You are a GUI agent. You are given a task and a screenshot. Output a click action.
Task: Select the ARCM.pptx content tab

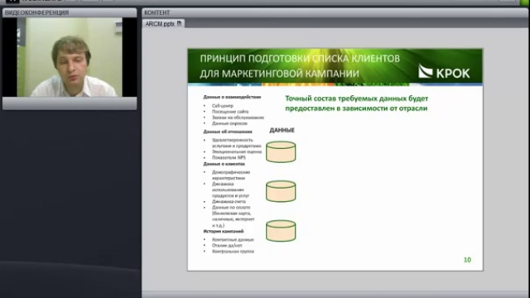click(163, 24)
